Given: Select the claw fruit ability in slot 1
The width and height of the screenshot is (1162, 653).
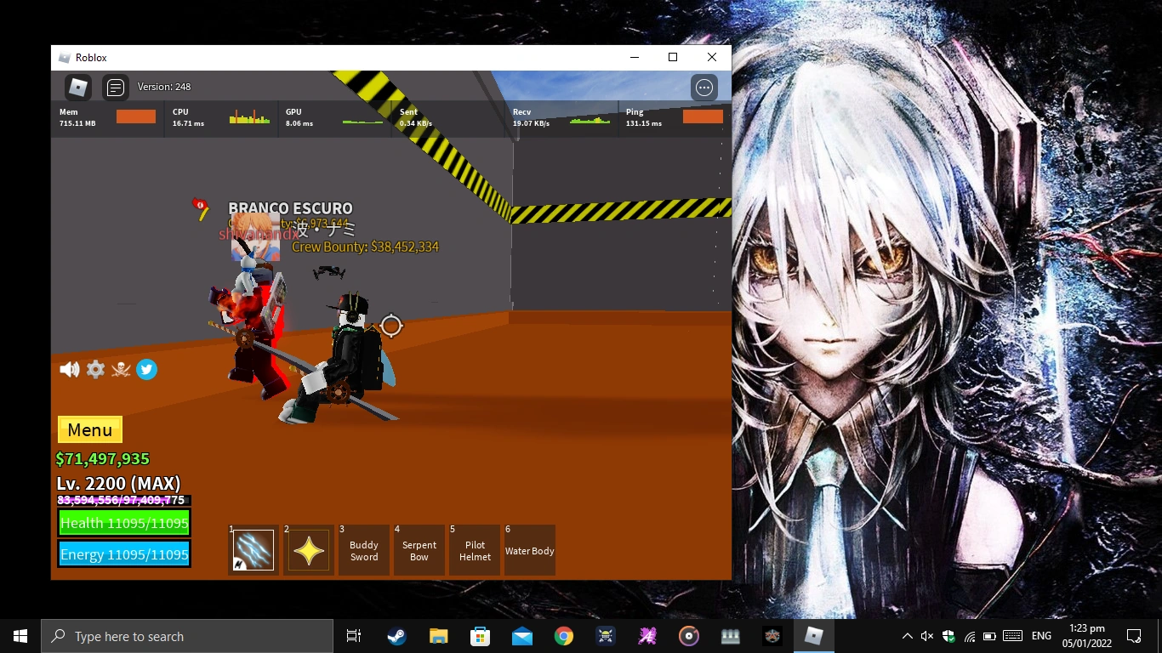Looking at the screenshot, I should click(x=253, y=550).
